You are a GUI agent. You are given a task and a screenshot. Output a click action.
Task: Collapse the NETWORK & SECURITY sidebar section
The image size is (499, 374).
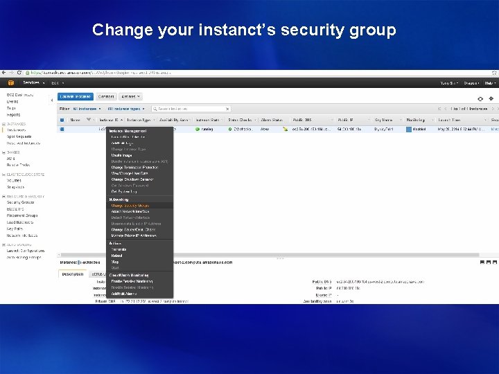pos(4,197)
